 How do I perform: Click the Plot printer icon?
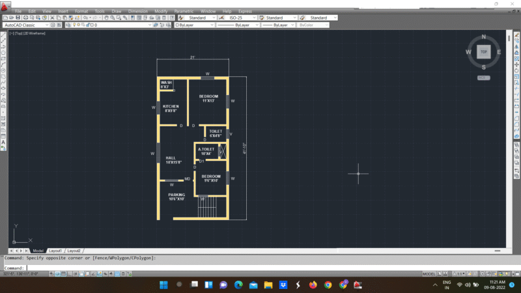[x=25, y=18]
